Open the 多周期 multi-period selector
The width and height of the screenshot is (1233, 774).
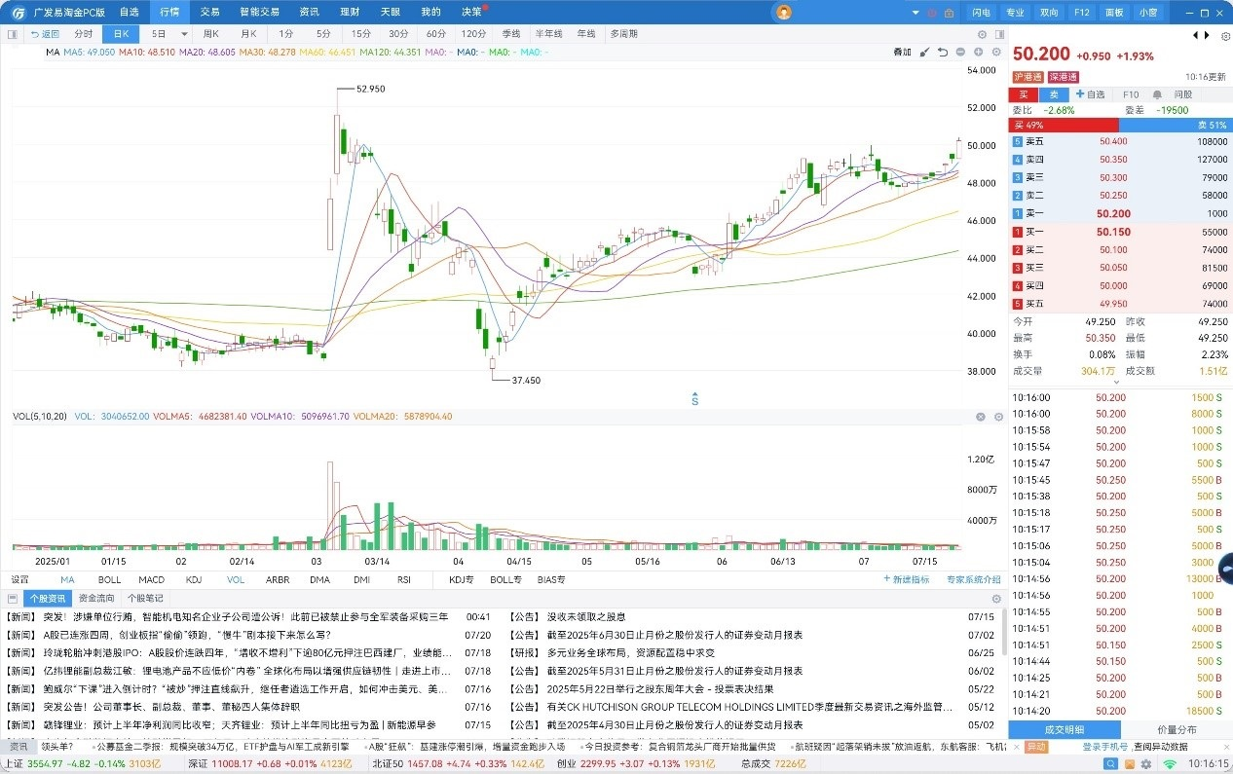623,34
